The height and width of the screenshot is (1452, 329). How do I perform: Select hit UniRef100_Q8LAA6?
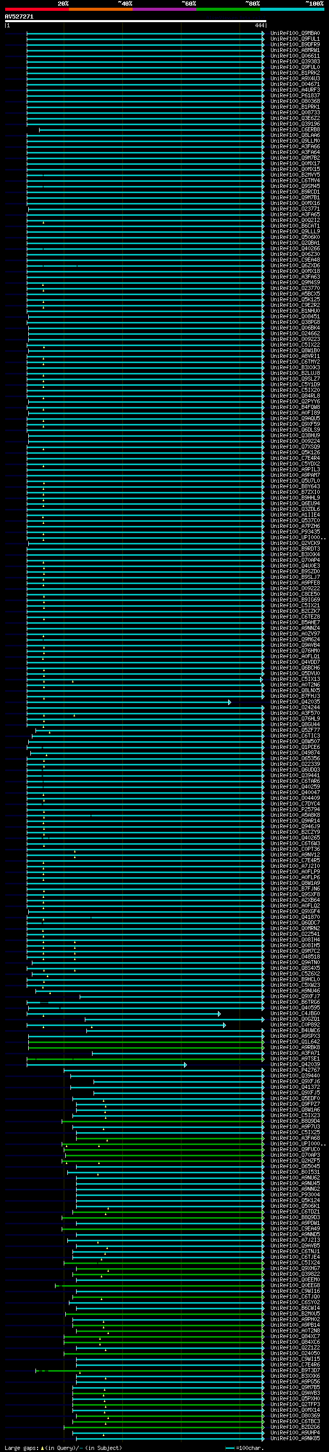point(295,135)
